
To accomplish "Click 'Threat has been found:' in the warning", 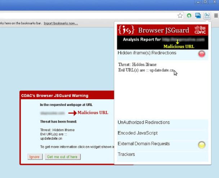I will click(58, 122).
